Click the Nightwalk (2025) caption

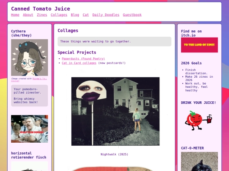click(114, 154)
